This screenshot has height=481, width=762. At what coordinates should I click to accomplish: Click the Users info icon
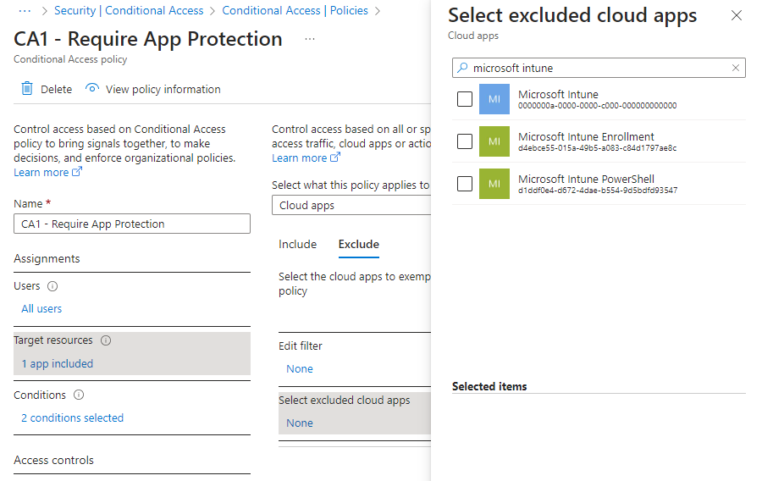(x=52, y=286)
